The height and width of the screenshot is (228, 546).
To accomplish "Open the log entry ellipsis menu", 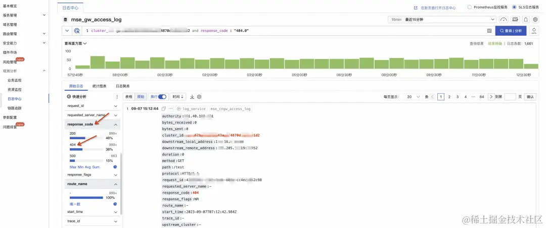I will [171, 109].
